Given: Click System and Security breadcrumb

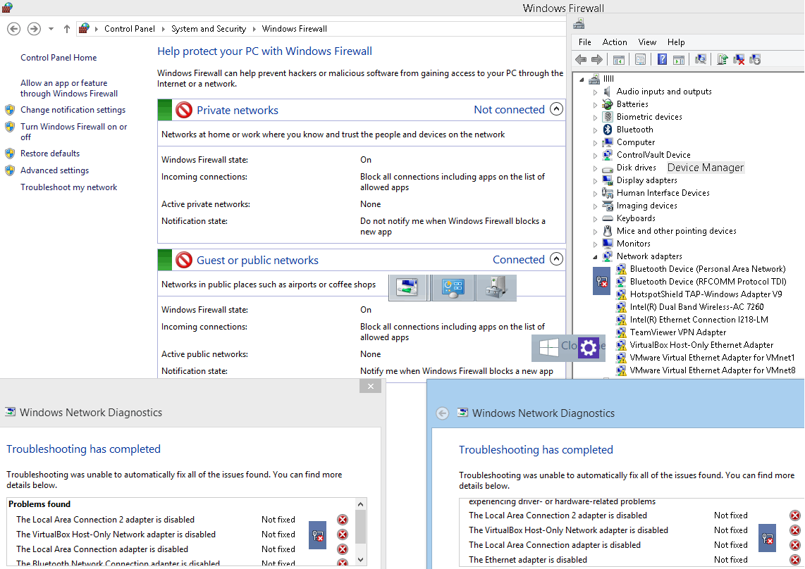Looking at the screenshot, I should tap(209, 29).
